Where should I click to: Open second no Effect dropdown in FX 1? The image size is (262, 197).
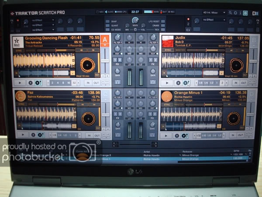tap(43, 25)
